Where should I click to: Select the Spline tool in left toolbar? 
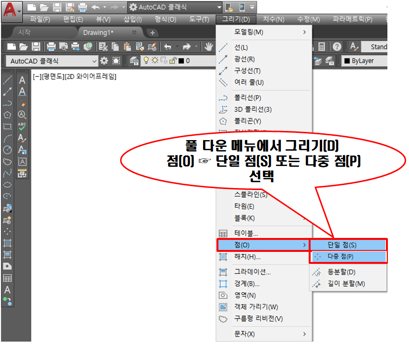coord(7,173)
